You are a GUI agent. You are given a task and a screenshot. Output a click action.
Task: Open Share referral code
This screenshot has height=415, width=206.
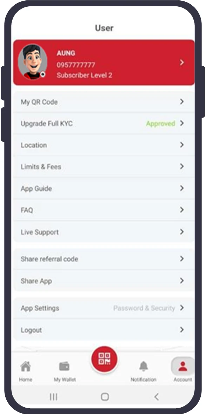[104, 259]
